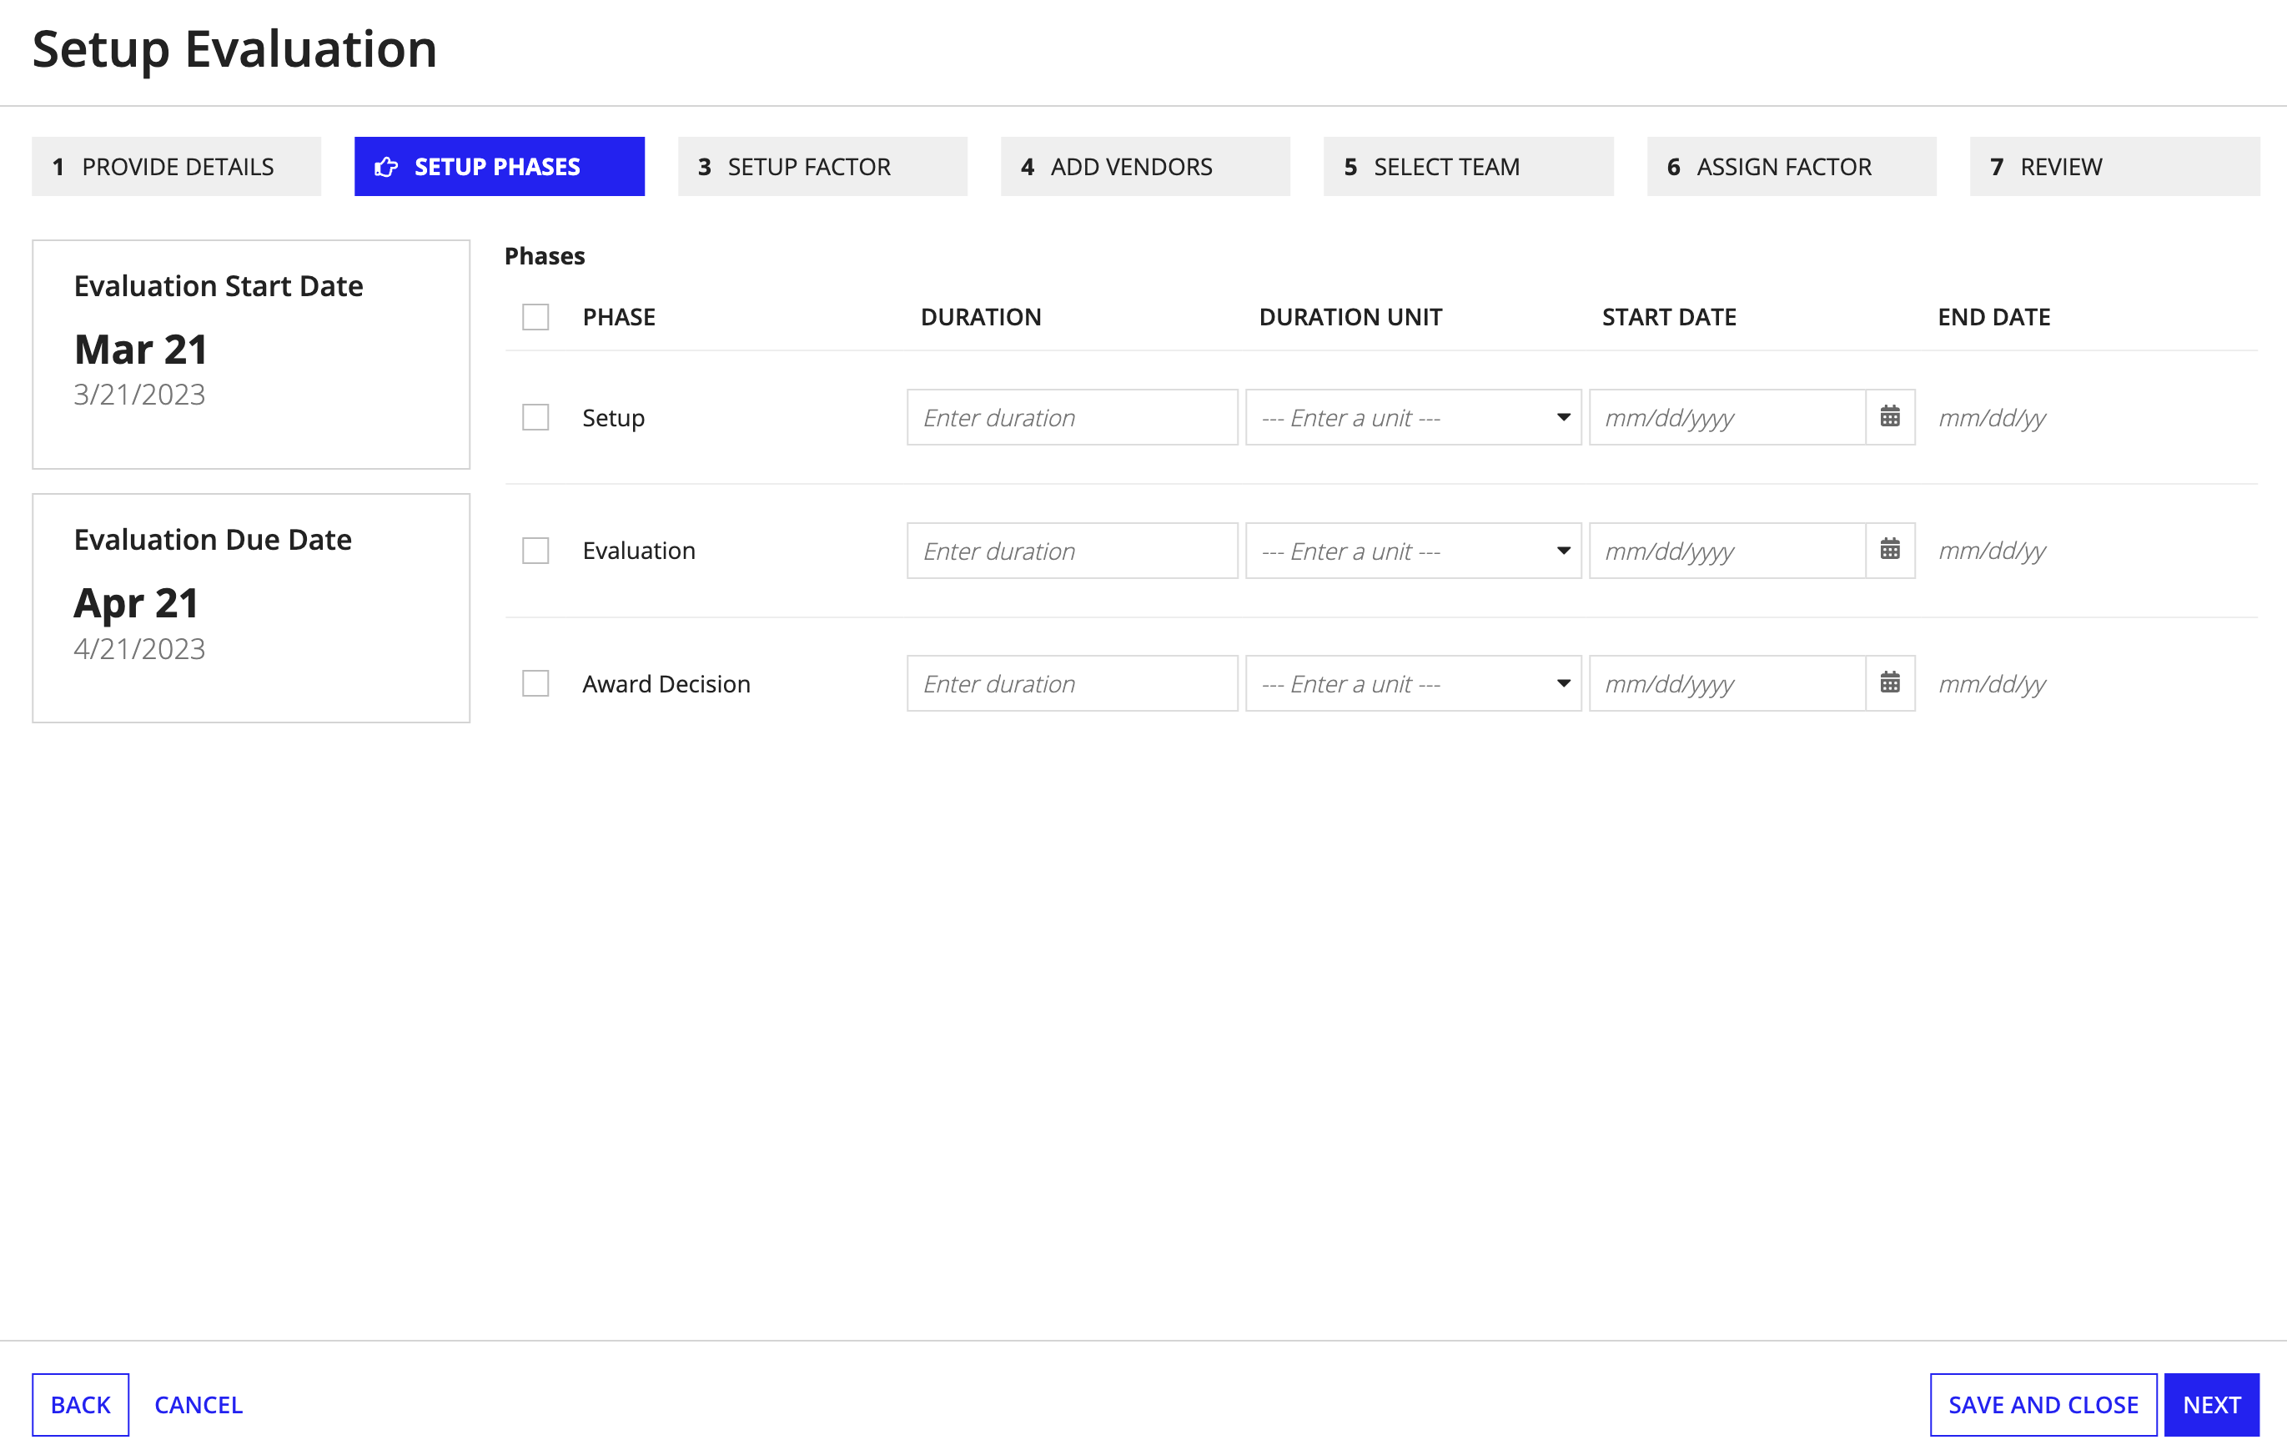Screen dimensions: 2287x1455
Task: Click the Award Decision phase name
Action: point(666,684)
